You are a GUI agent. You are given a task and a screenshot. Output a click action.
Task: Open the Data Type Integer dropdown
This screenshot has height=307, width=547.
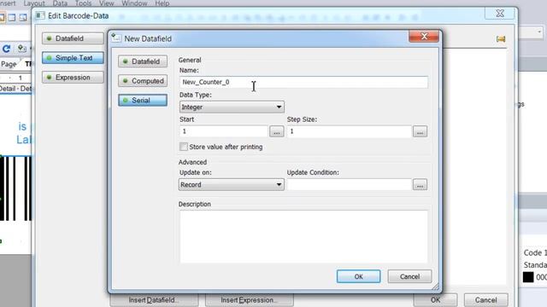(232, 107)
